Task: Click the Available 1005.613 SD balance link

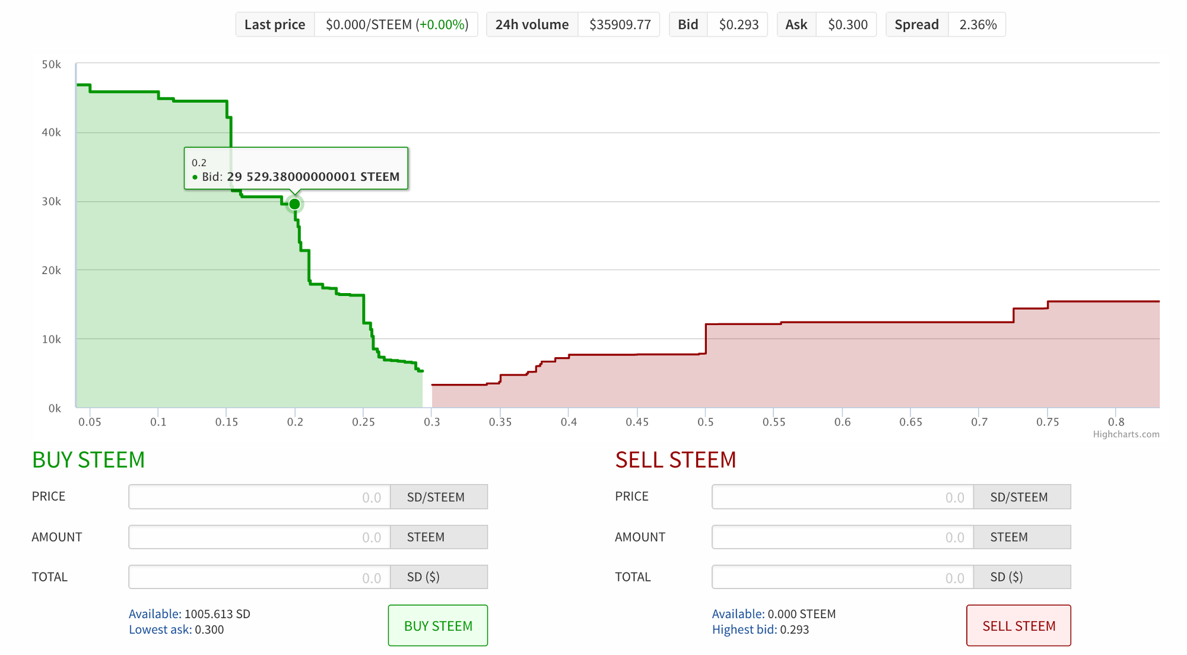Action: tap(189, 614)
